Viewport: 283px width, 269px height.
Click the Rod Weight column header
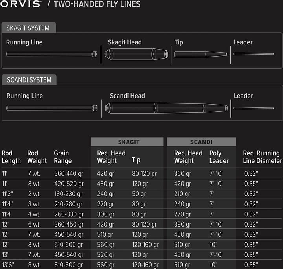click(37, 157)
